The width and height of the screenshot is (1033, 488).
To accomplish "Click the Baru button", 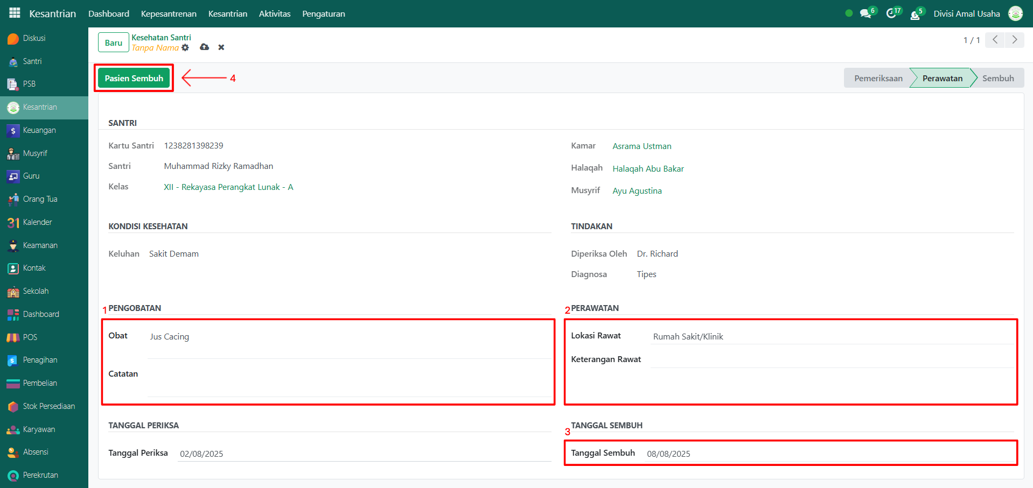I will pyautogui.click(x=113, y=43).
